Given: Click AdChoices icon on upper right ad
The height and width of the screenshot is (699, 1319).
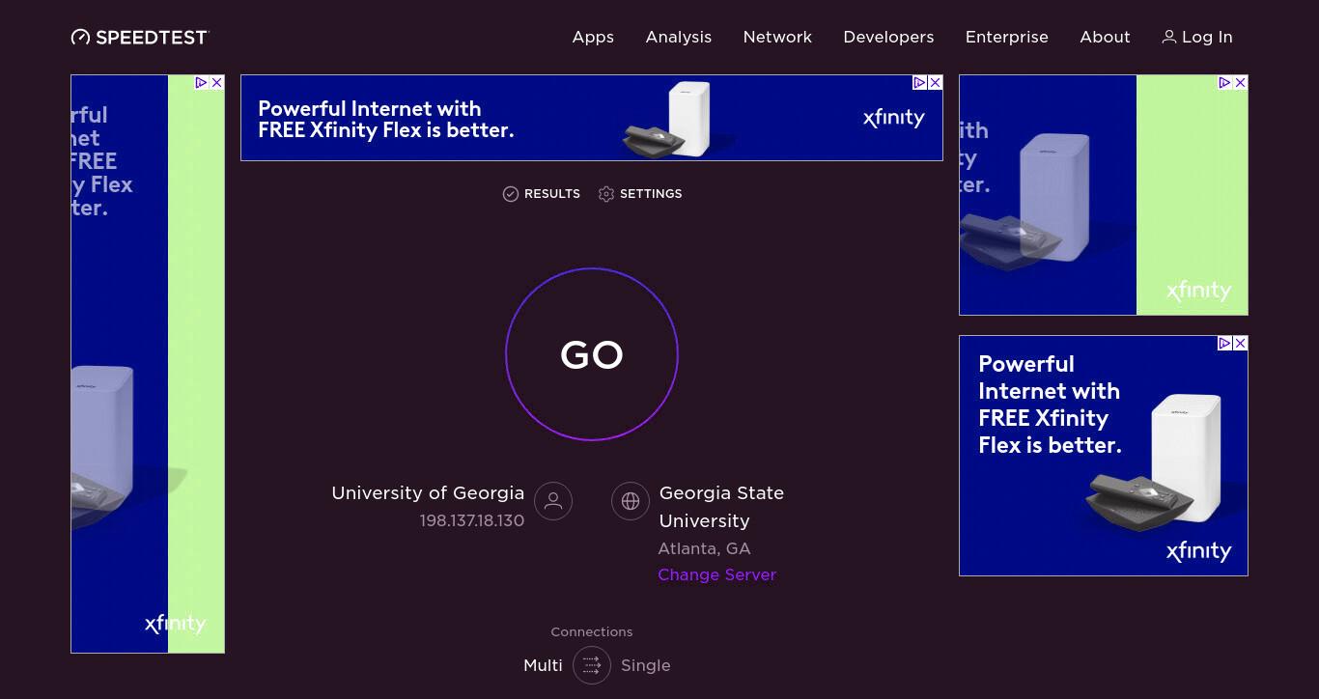Looking at the screenshot, I should click(x=1225, y=83).
